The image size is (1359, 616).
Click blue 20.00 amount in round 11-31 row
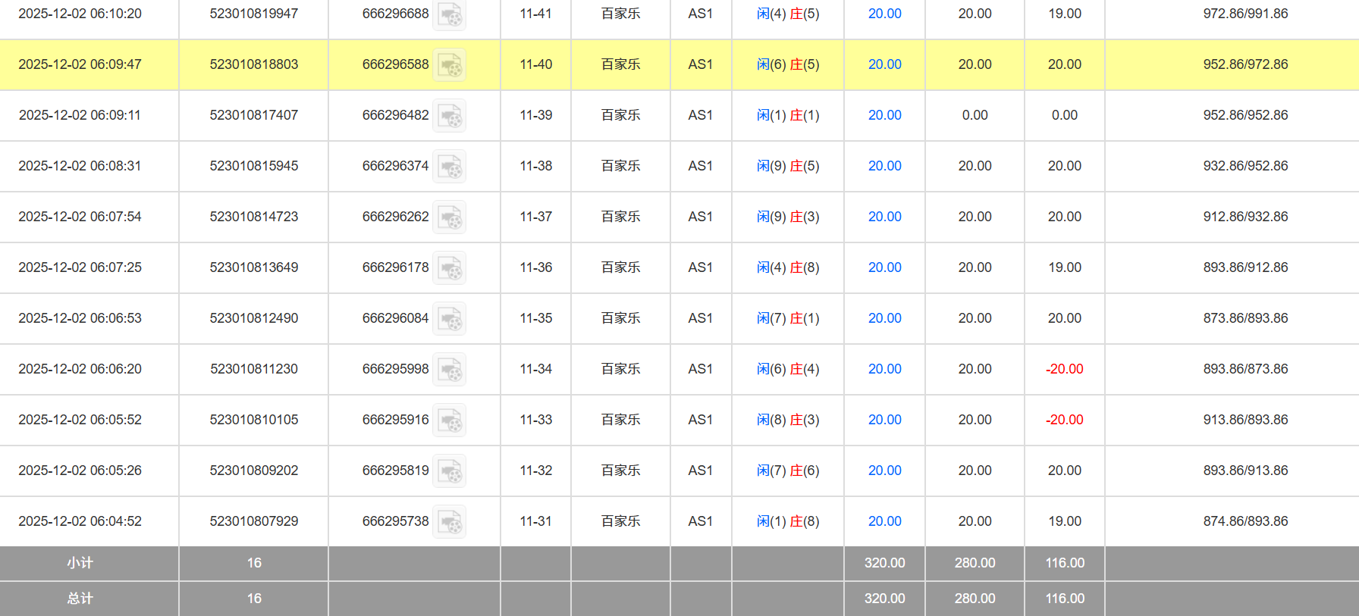(x=884, y=521)
